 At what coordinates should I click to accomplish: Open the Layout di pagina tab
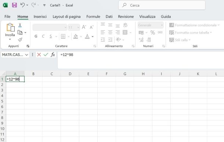click(66, 16)
